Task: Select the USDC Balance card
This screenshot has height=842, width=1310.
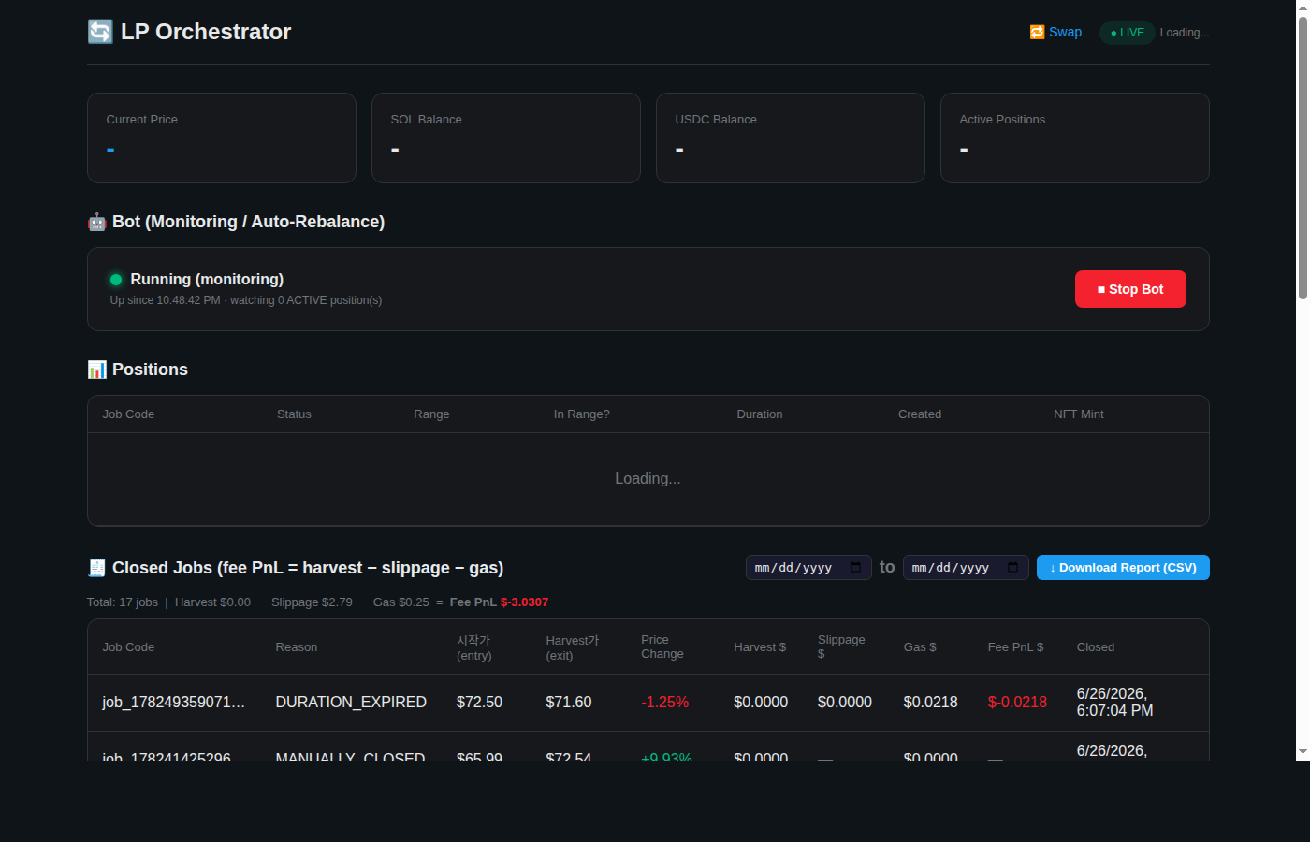Action: [x=791, y=138]
